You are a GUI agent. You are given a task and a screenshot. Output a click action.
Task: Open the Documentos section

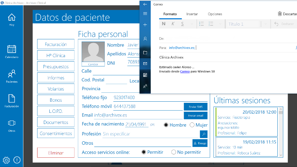(56, 122)
